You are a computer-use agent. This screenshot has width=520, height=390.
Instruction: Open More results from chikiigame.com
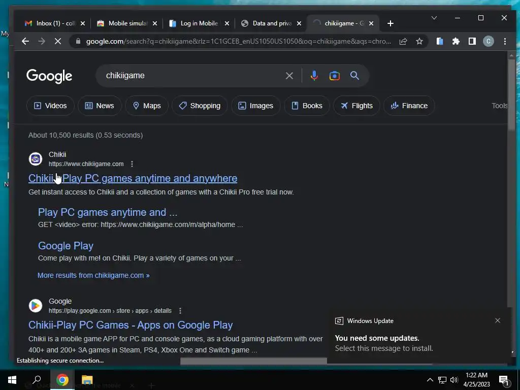coord(93,275)
